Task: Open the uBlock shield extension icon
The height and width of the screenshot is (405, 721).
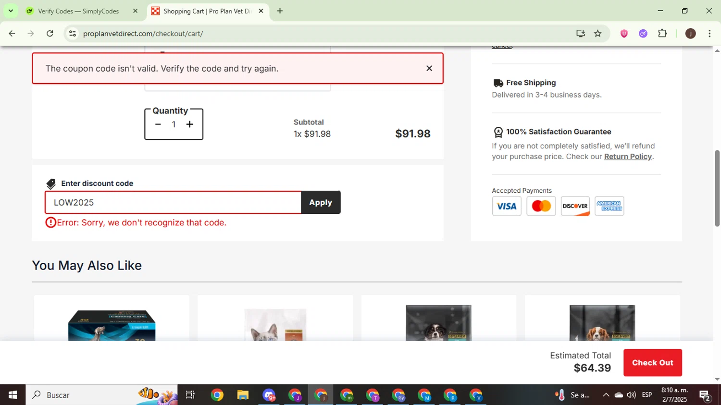Action: point(624,34)
